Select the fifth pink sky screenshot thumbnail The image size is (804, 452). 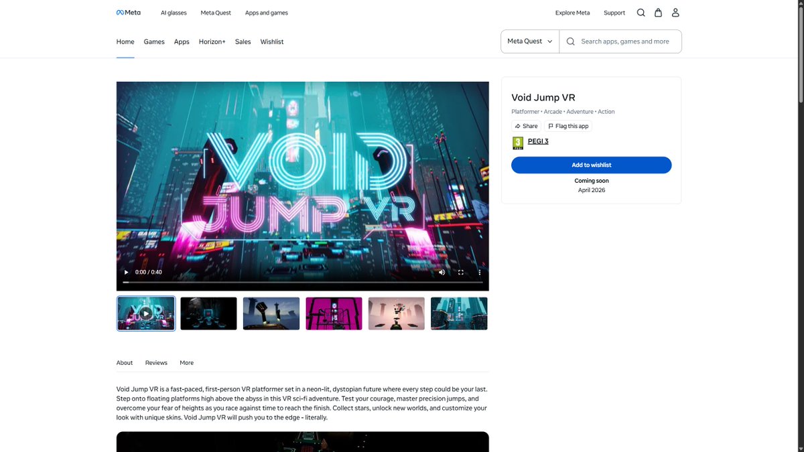pyautogui.click(x=397, y=313)
